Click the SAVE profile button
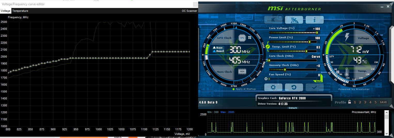The image size is (394, 138). (x=383, y=102)
